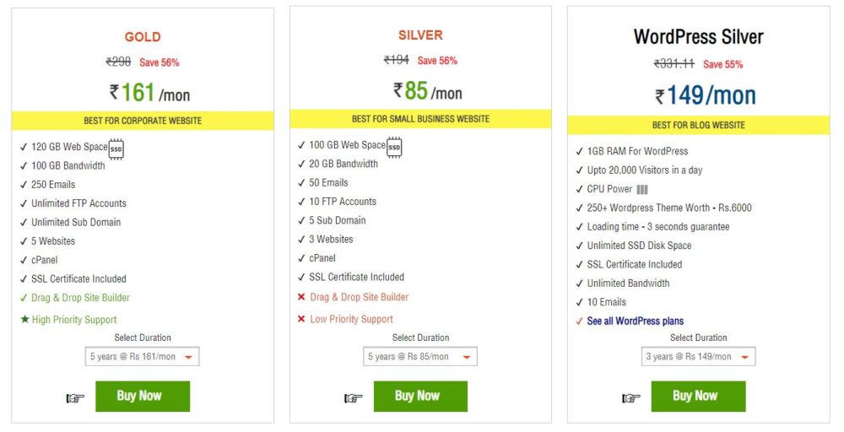Image resolution: width=844 pixels, height=432 pixels.
Task: Click the CPU Power bars icon
Action: coord(642,190)
